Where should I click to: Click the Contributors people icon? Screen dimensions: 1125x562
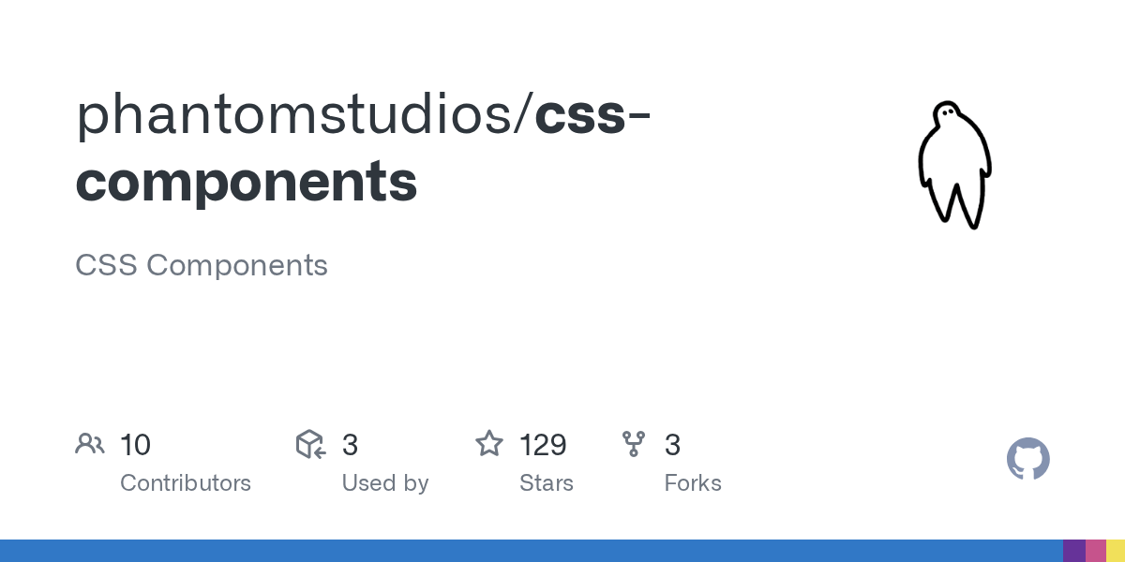point(90,444)
